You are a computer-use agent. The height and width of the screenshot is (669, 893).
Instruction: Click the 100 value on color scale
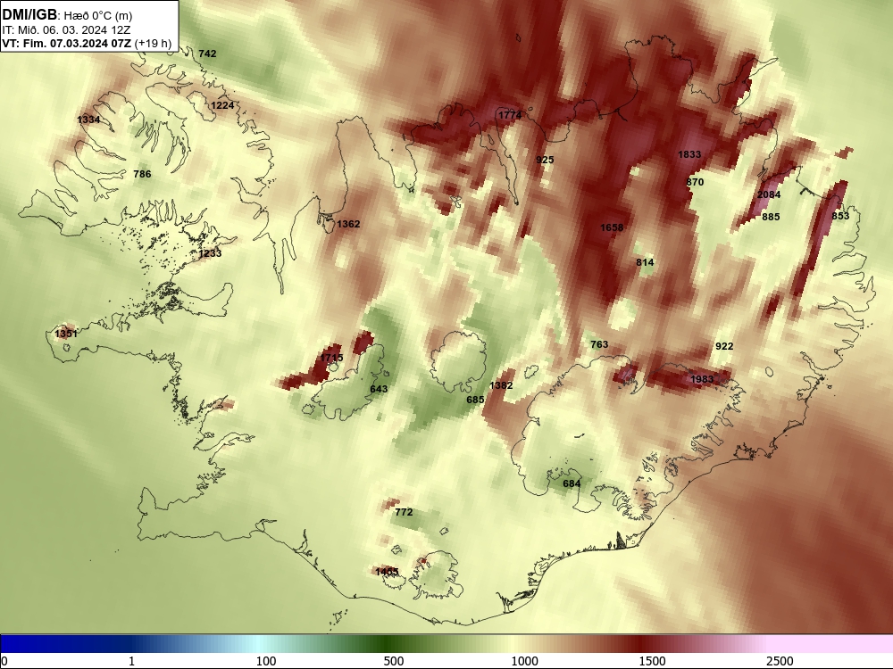point(266,660)
